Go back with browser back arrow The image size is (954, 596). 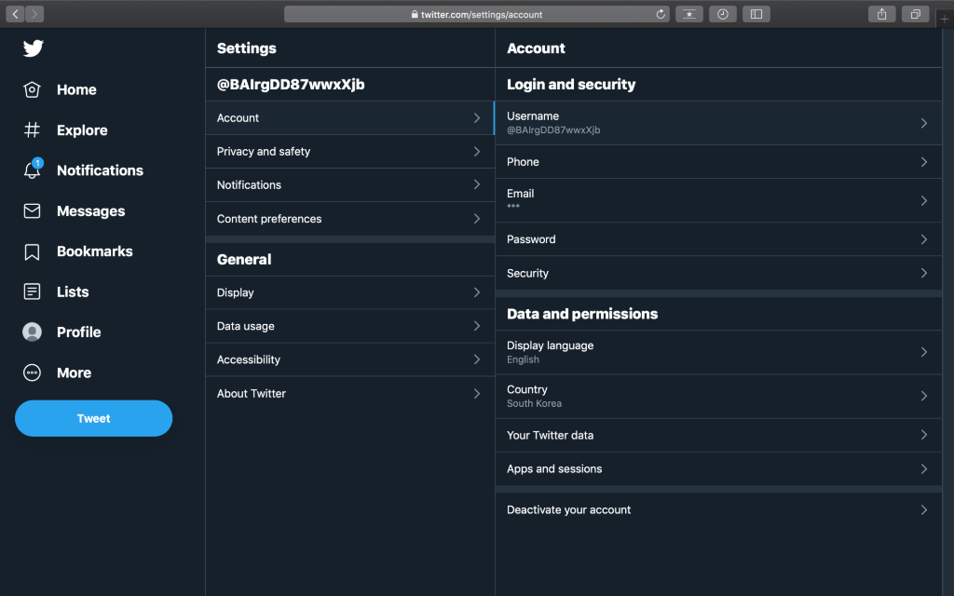pyautogui.click(x=15, y=14)
